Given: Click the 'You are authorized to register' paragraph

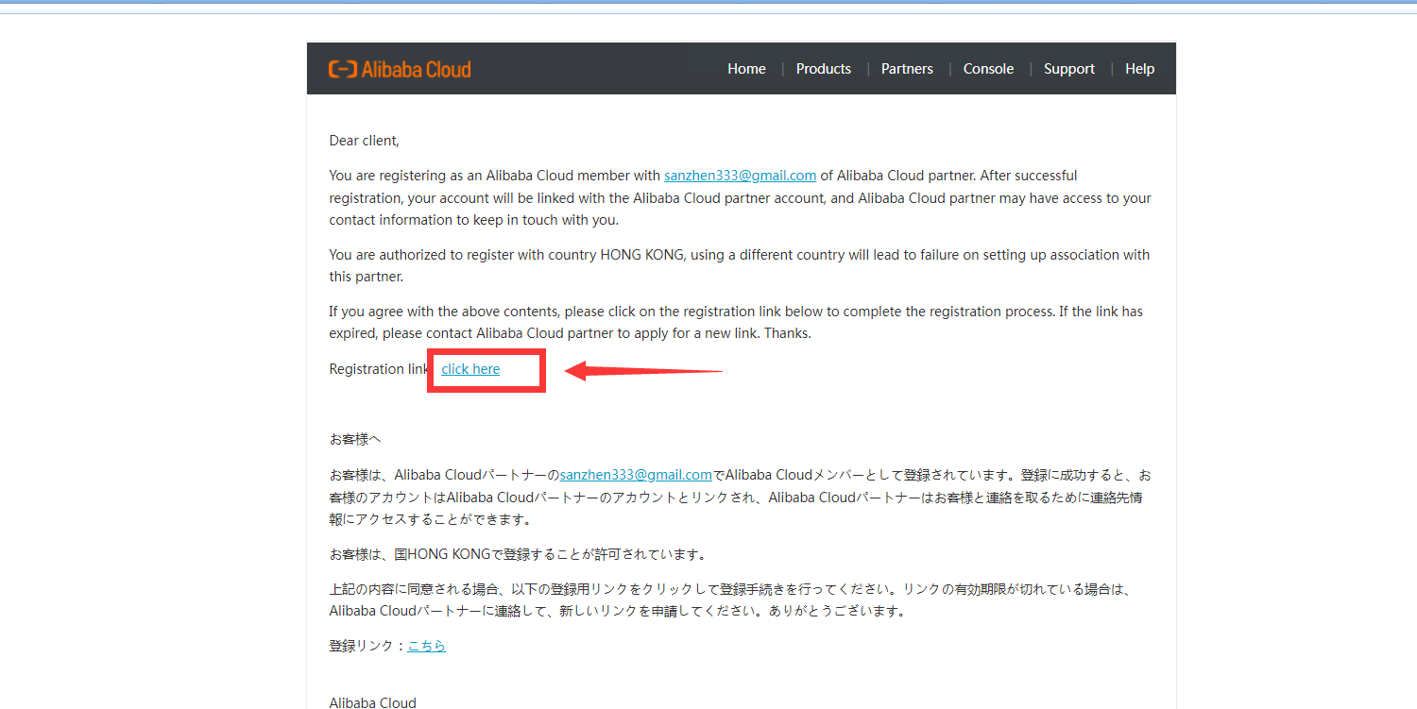Looking at the screenshot, I should (x=740, y=266).
